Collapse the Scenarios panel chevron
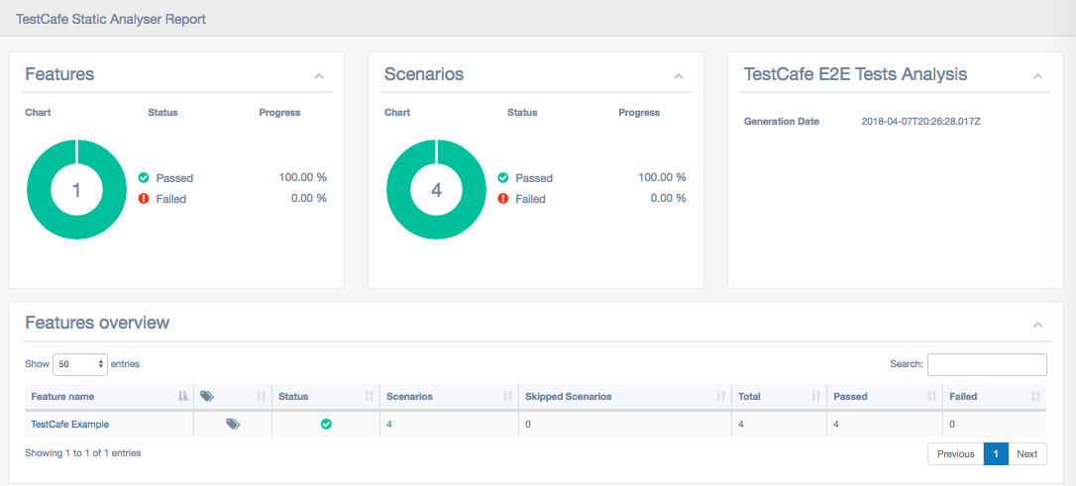The image size is (1076, 486). coord(678,76)
